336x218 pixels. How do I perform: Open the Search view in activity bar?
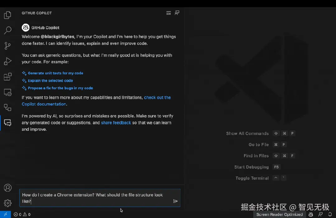(7, 30)
